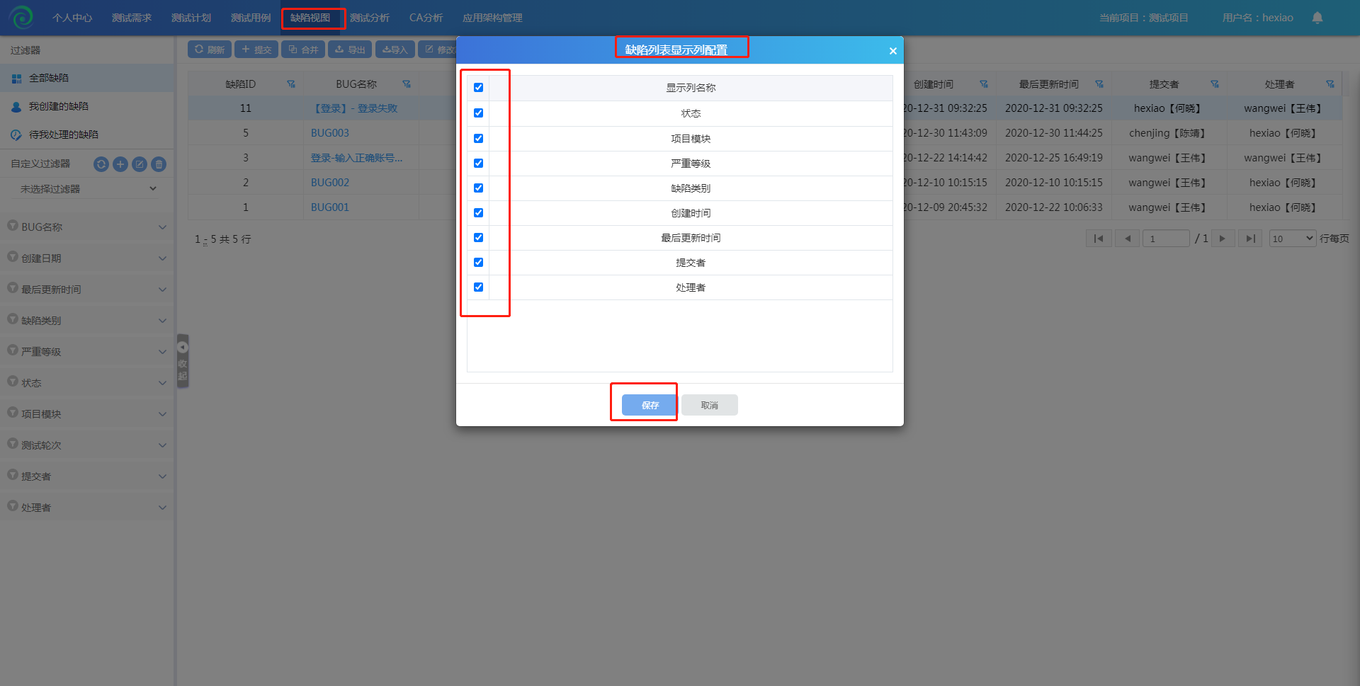Toggle the 处理者 column checkbox

coord(478,287)
